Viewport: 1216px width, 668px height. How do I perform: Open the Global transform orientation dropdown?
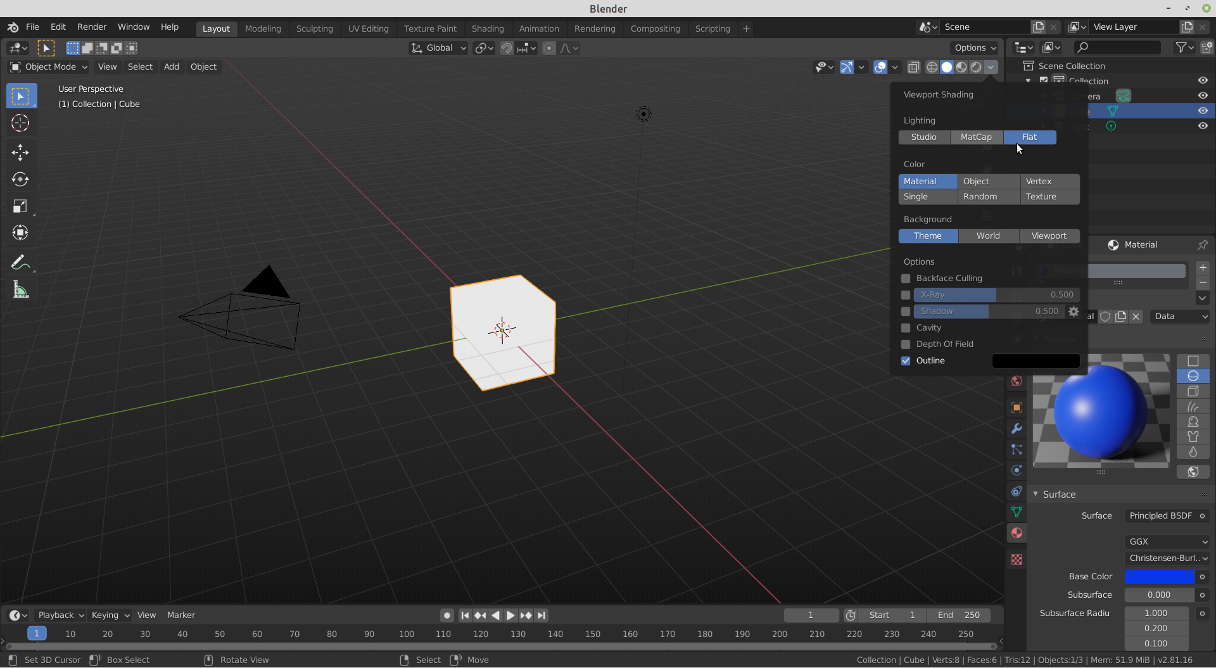click(x=437, y=47)
